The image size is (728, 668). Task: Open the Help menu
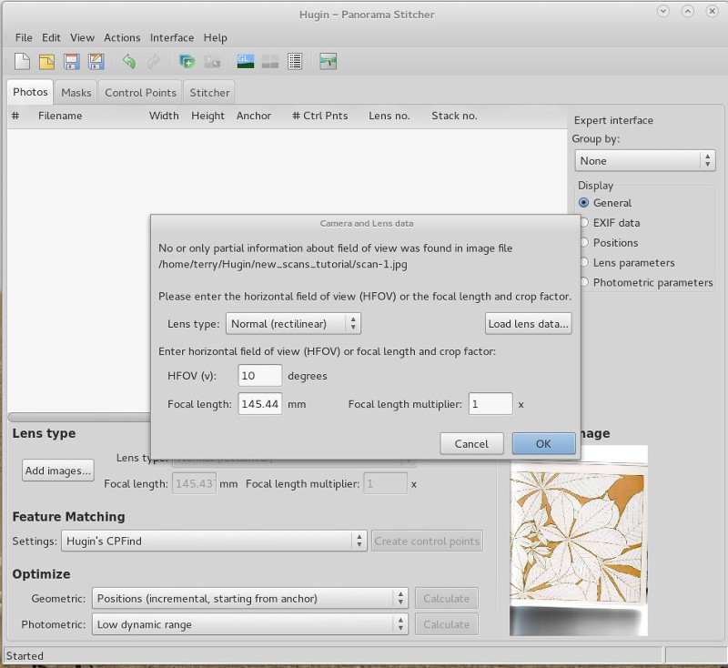tap(215, 37)
